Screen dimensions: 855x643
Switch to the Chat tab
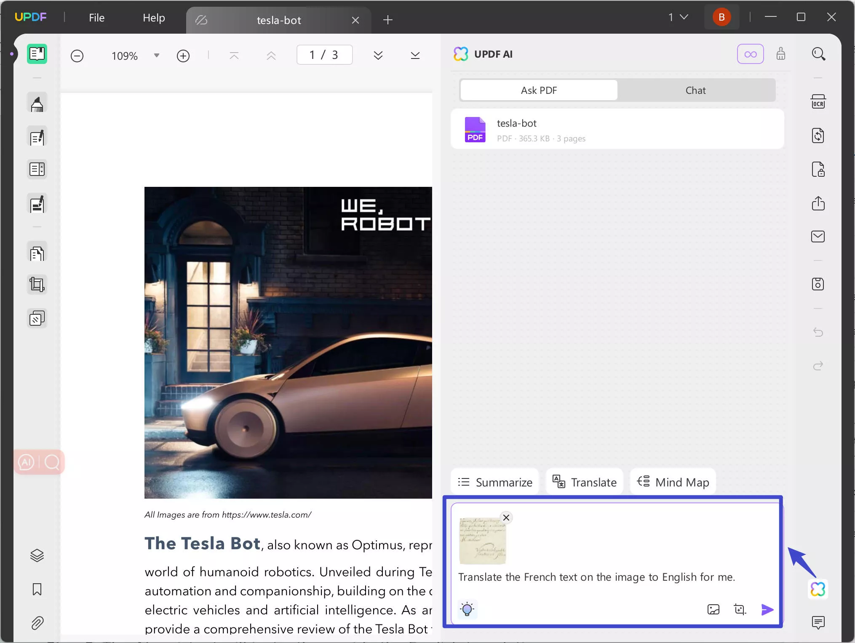pyautogui.click(x=695, y=90)
